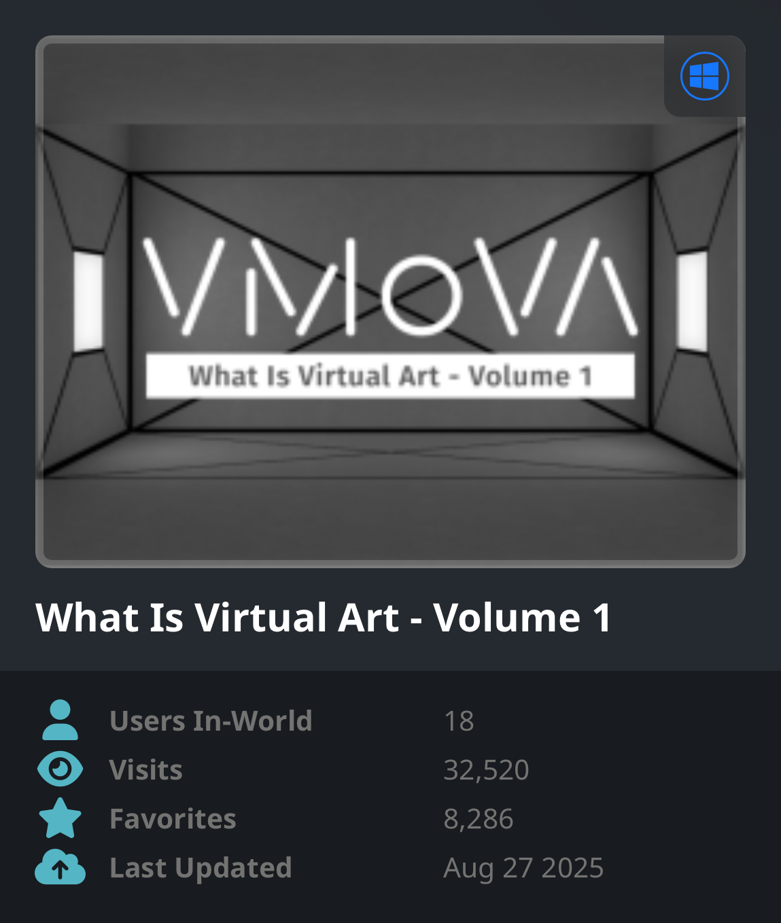Open the world title What Is Virtual Art
Image resolution: width=781 pixels, height=923 pixels.
(324, 618)
